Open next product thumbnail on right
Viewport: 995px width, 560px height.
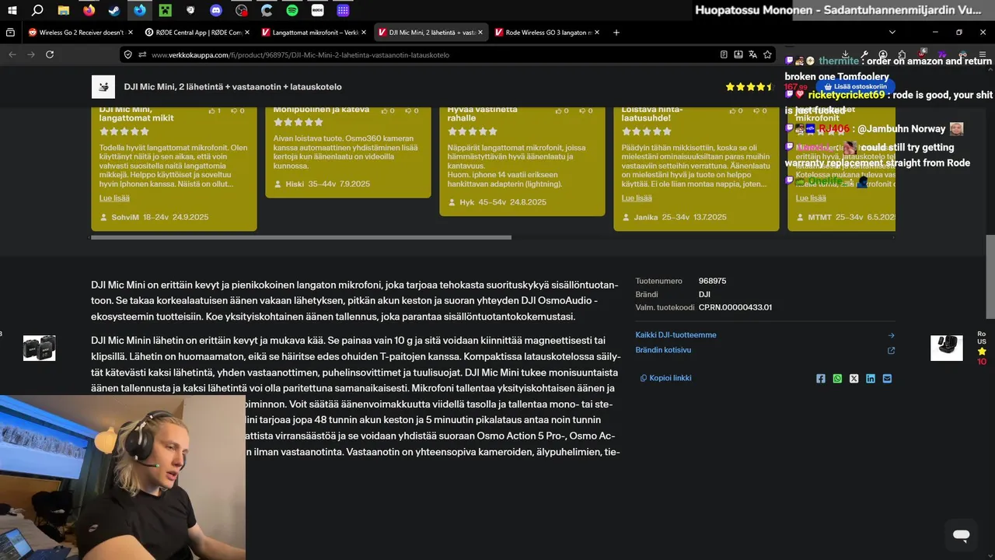point(947,348)
